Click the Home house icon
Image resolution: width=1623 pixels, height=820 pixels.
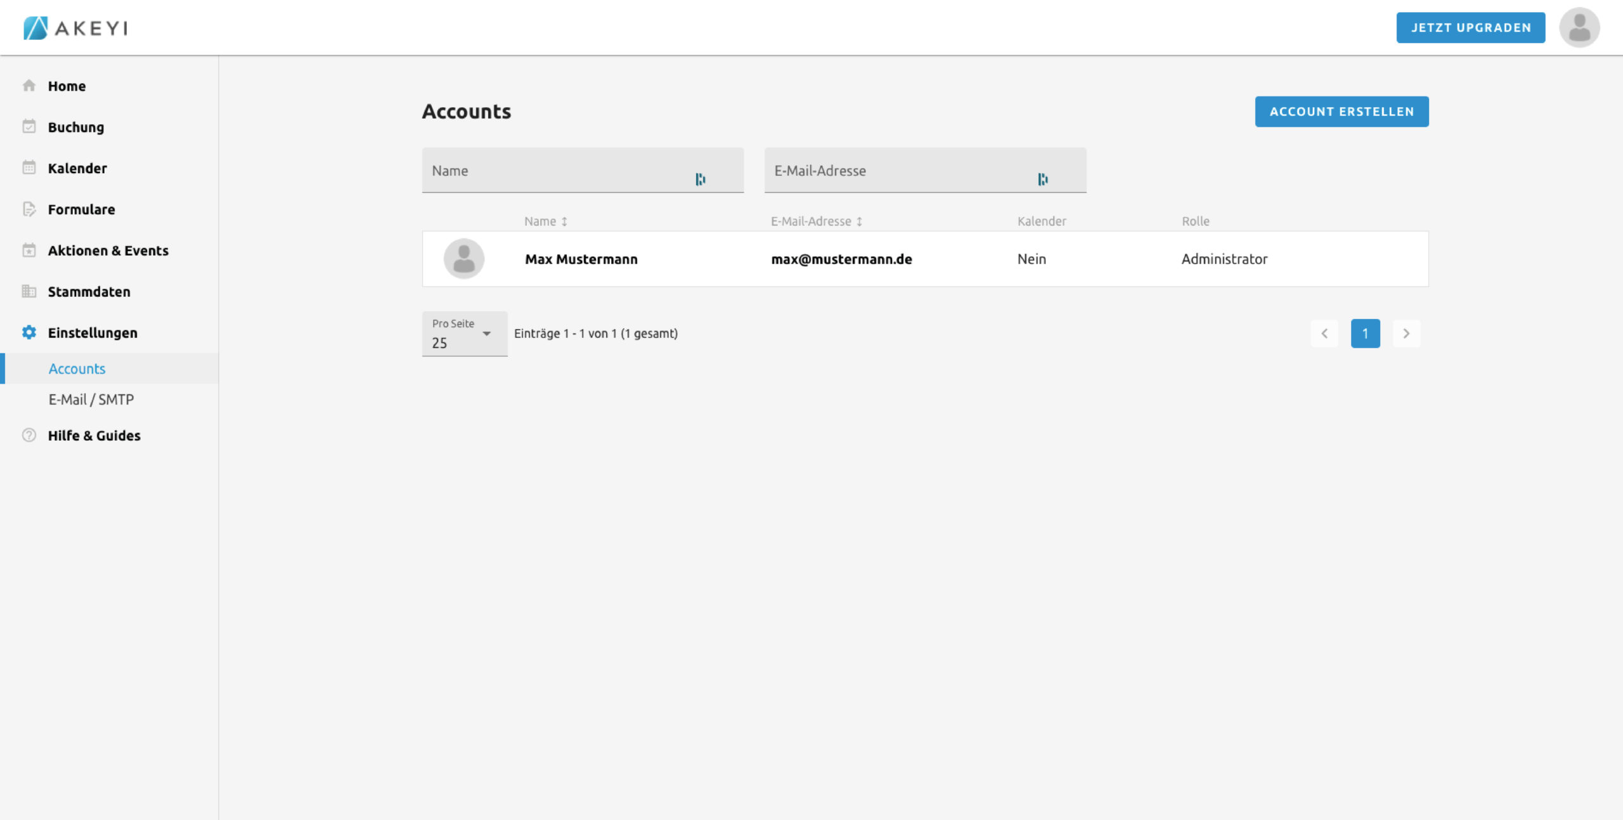pyautogui.click(x=29, y=86)
